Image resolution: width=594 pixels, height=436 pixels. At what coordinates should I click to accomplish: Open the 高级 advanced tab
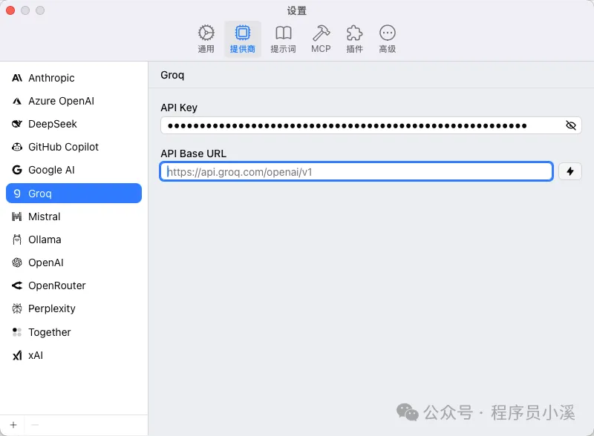[388, 39]
